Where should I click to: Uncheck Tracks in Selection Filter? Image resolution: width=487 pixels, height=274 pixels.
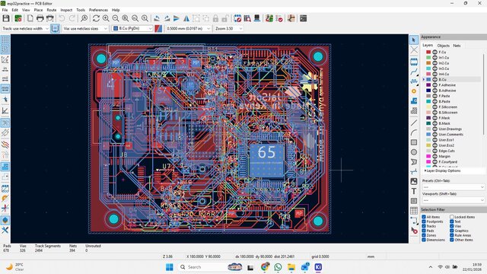pyautogui.click(x=424, y=226)
